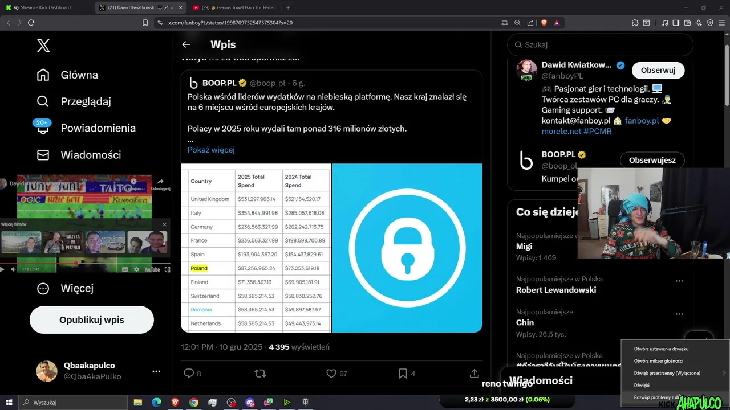Open Przeglądaj search in the sidebar
730x410 pixels.
74,101
